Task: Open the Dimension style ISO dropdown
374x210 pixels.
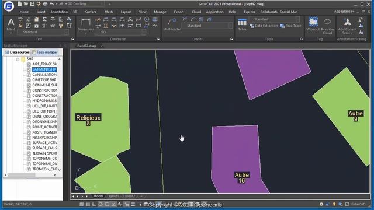Action: click(x=120, y=32)
